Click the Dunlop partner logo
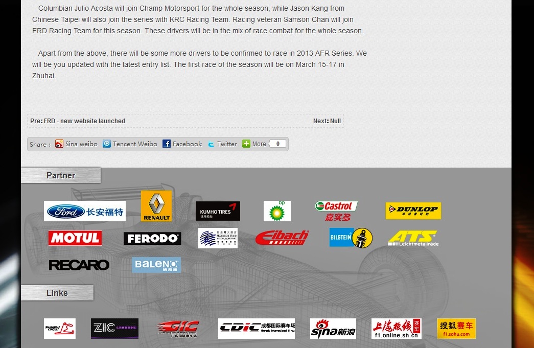This screenshot has height=348, width=534. click(x=413, y=211)
